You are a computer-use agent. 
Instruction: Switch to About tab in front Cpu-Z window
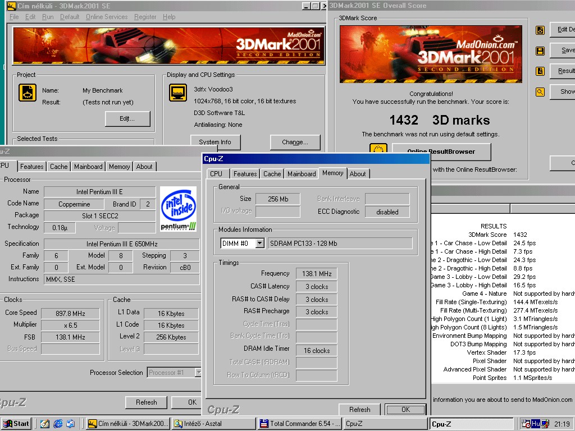[x=358, y=174]
